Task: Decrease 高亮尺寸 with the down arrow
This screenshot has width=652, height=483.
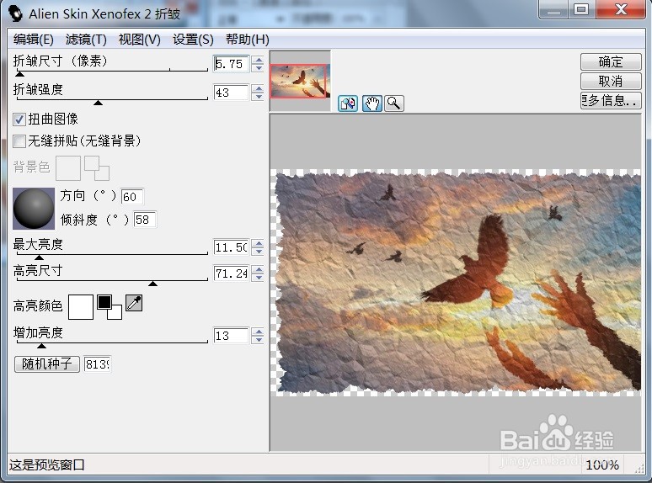Action: point(259,278)
